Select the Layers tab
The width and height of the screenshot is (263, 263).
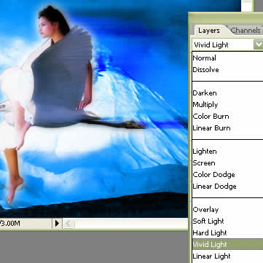[209, 31]
